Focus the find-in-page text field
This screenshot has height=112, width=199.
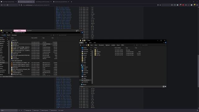pyautogui.click(x=9, y=110)
